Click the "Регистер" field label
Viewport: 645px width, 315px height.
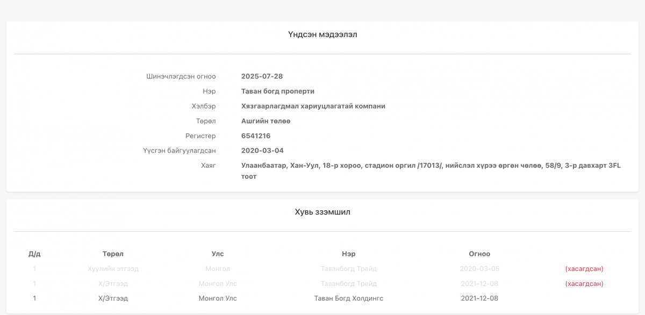point(200,136)
